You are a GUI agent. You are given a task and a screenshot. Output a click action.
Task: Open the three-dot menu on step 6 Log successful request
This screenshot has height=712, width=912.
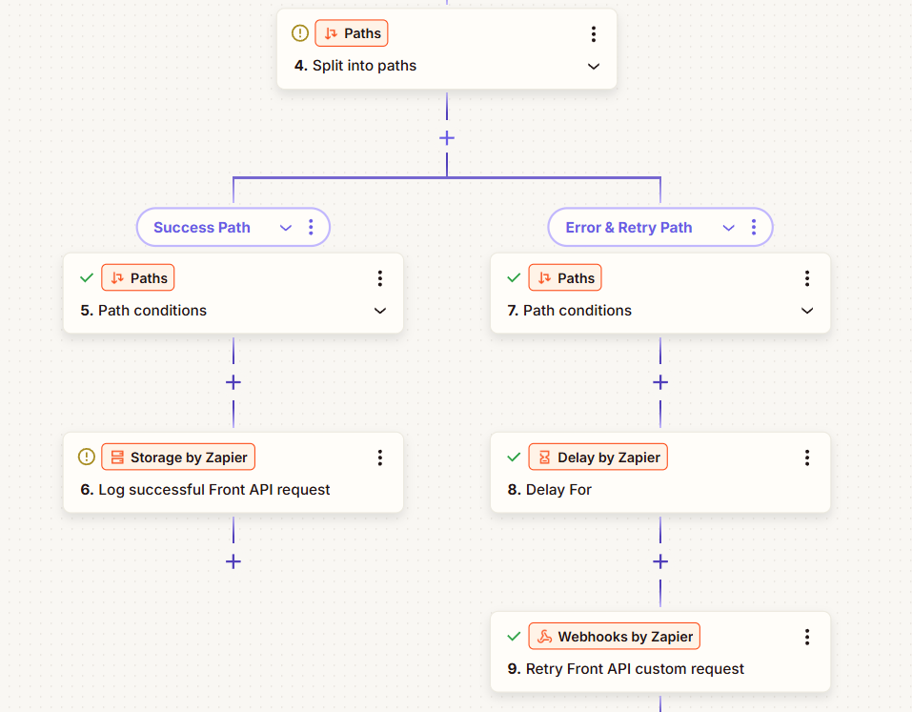coord(380,458)
